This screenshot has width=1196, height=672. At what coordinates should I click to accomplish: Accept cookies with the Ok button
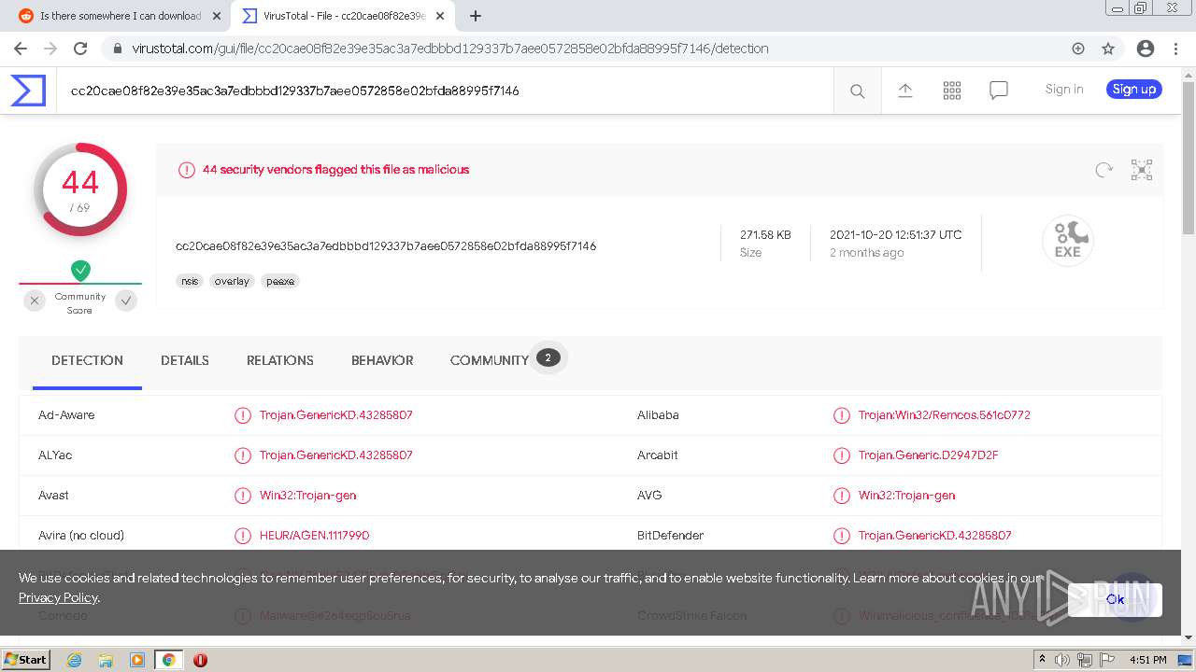(x=1115, y=599)
